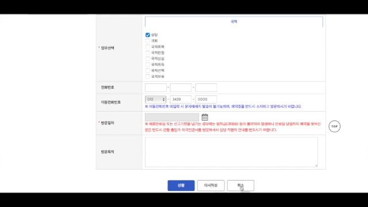Screen dimensions: 368x207
Task: Check the 국적취득 checkbox
Action: point(148,64)
